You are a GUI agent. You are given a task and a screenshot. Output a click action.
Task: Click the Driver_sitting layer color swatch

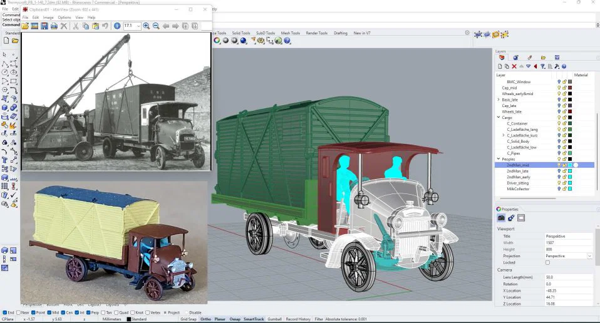(x=570, y=183)
